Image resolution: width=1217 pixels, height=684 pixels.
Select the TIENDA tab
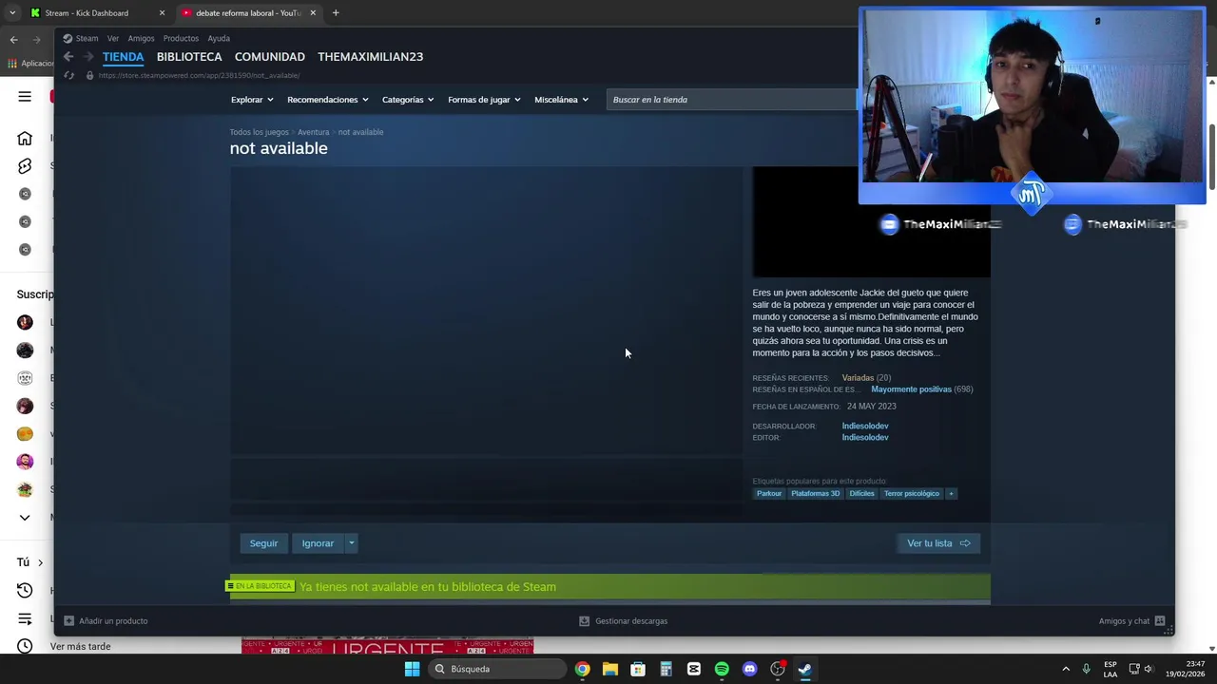point(123,57)
